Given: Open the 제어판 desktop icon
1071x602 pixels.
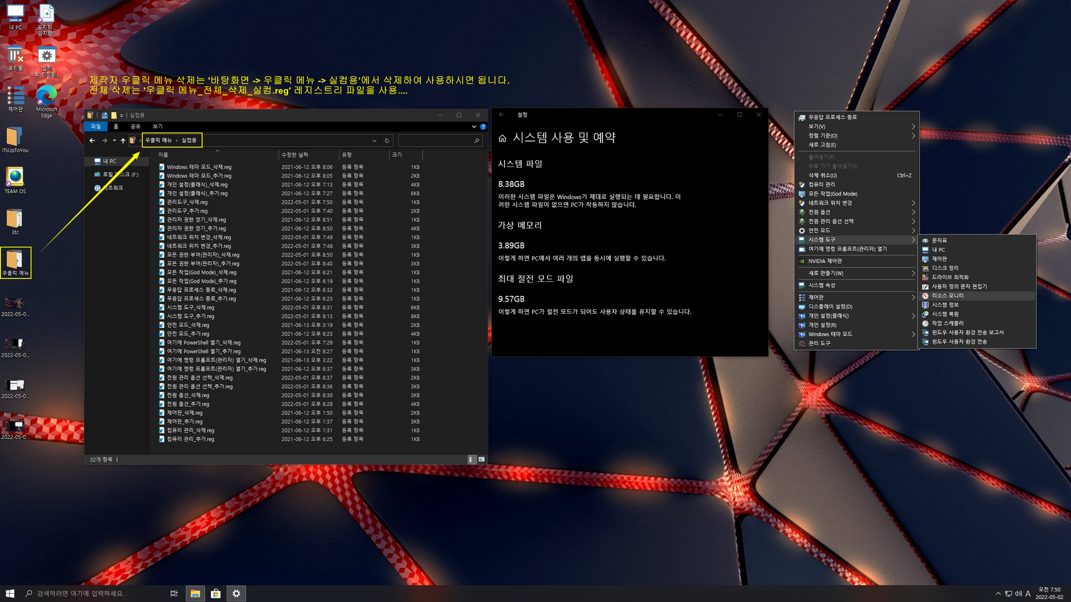Looking at the screenshot, I should point(15,99).
